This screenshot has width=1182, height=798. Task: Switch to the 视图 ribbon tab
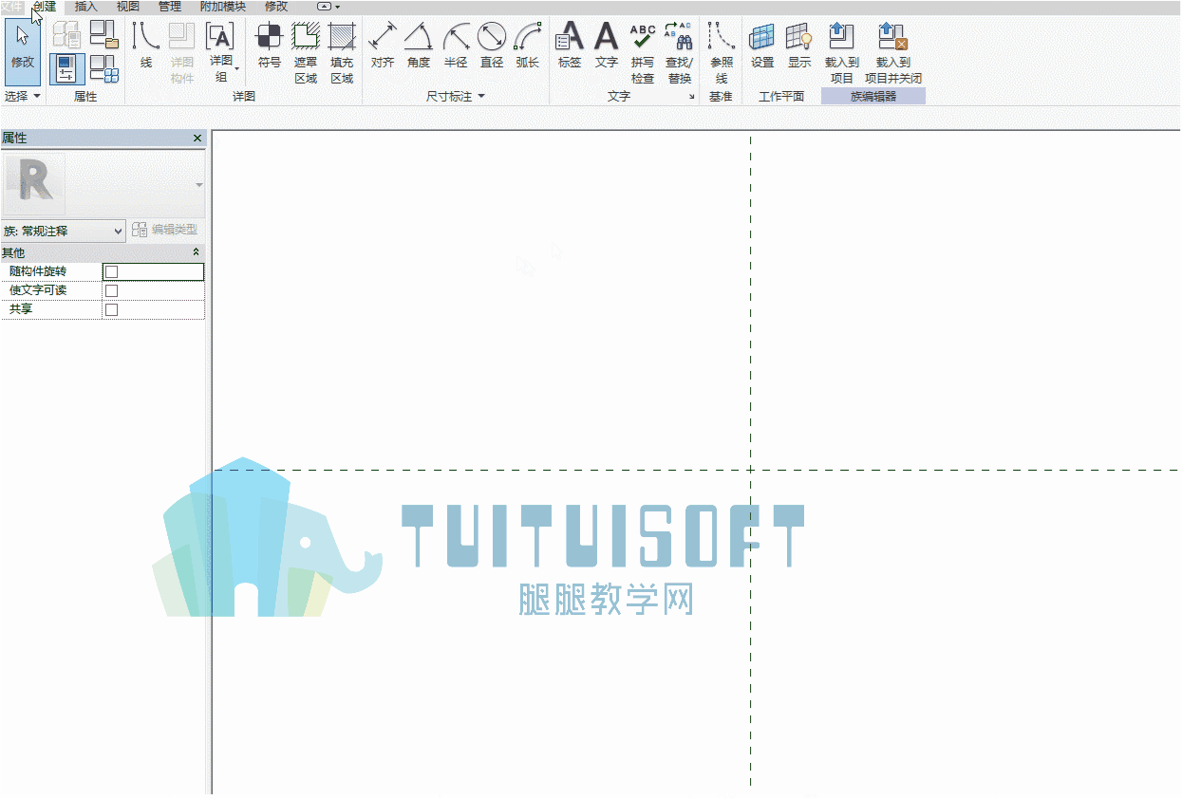(128, 7)
